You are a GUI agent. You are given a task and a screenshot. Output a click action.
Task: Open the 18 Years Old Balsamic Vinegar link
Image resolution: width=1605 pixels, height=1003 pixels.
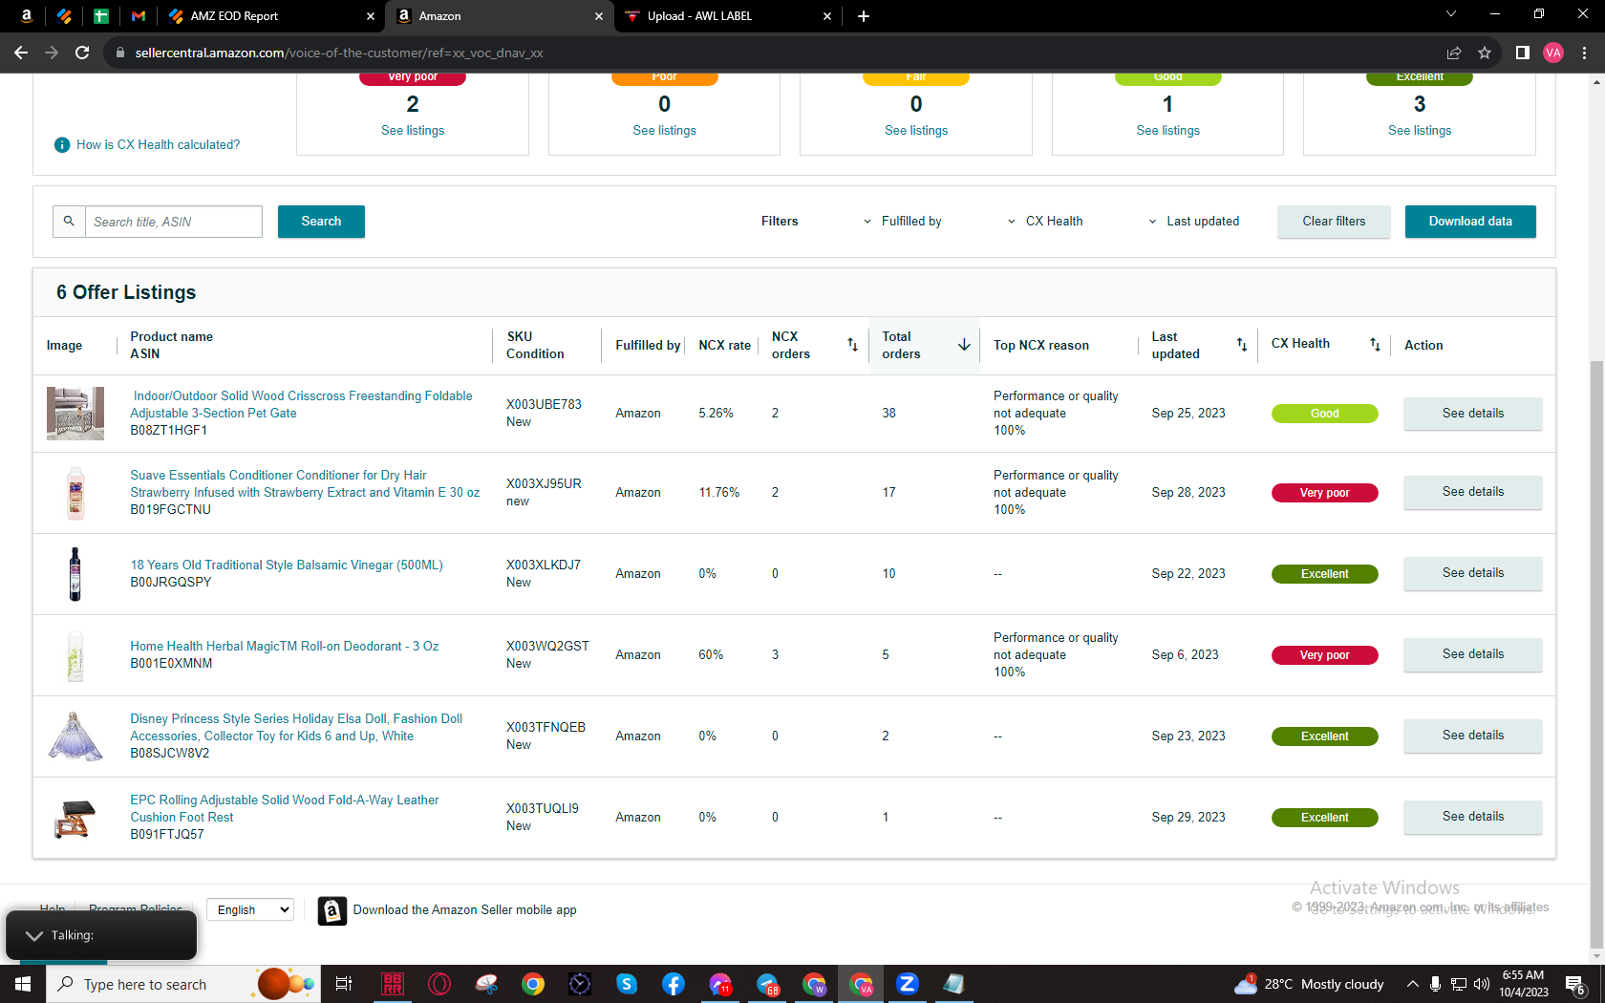coord(287,566)
